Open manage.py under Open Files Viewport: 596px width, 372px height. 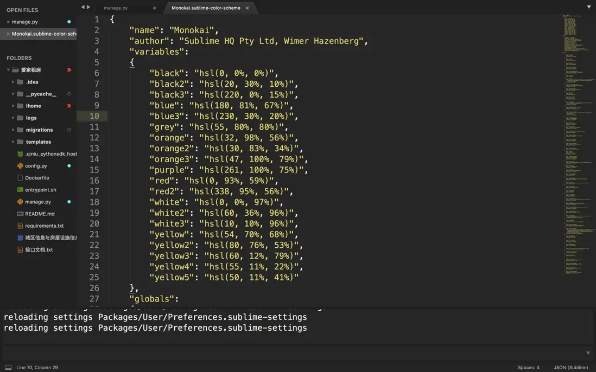(x=25, y=22)
